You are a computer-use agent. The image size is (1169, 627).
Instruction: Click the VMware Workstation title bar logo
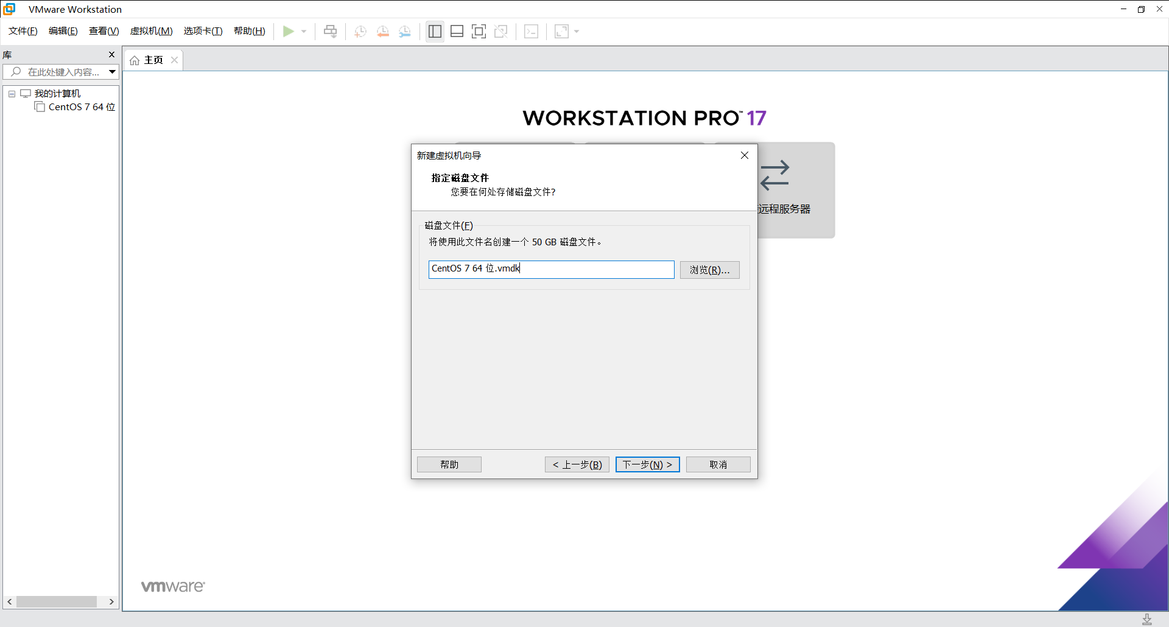point(9,9)
